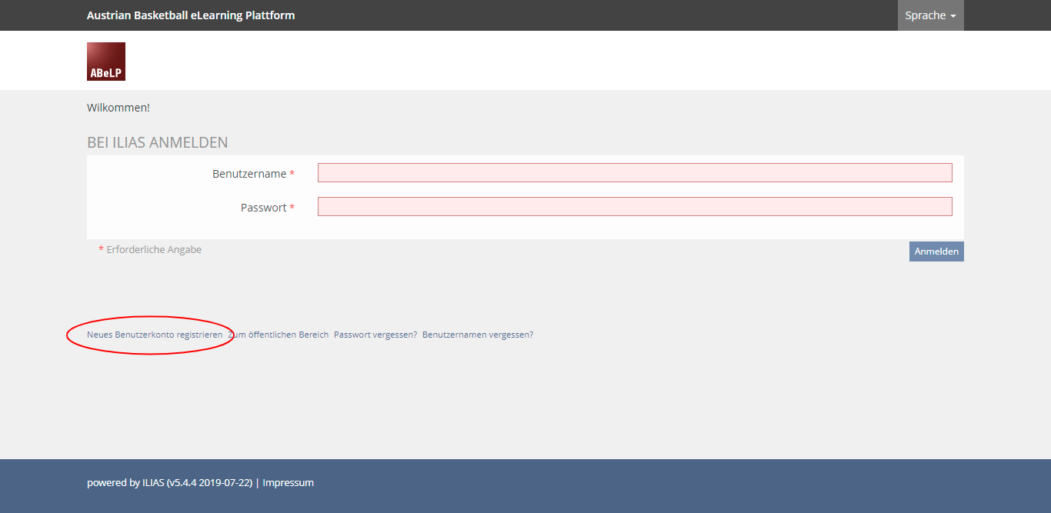Screen dimensions: 1051x513
Task: Click the ABeLP logo image
Action: coord(106,62)
